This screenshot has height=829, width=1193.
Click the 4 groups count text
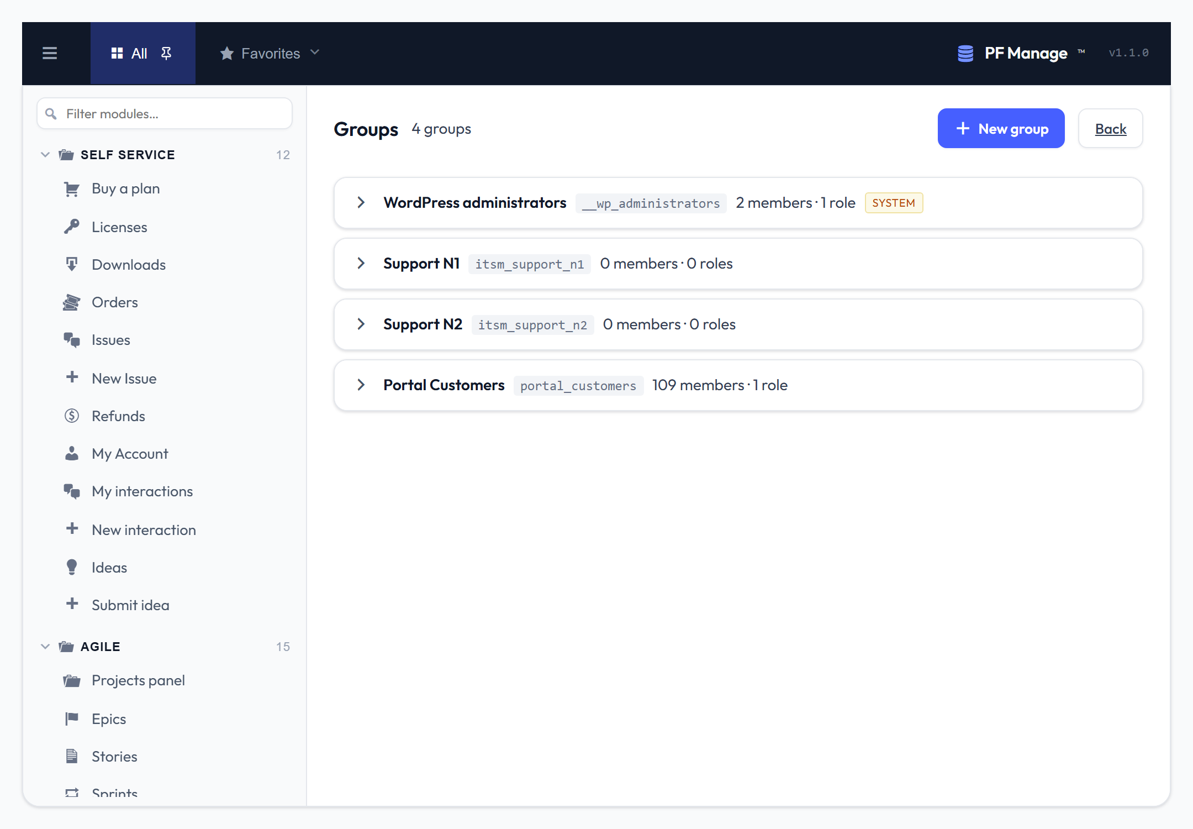(x=441, y=129)
